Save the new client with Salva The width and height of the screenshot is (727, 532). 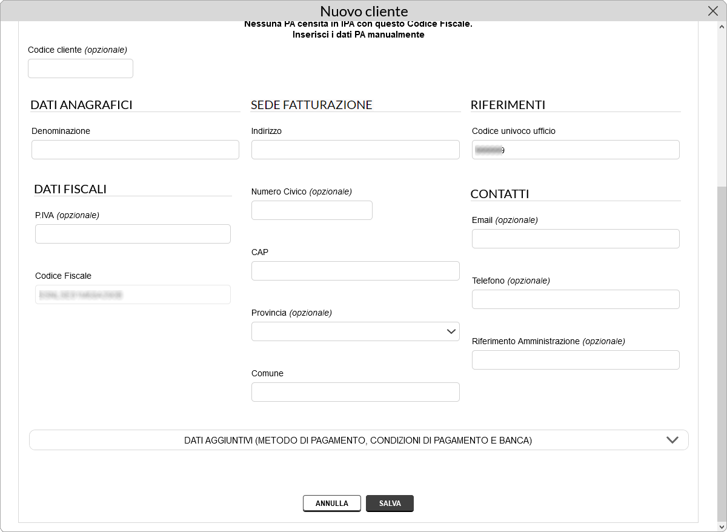(390, 504)
